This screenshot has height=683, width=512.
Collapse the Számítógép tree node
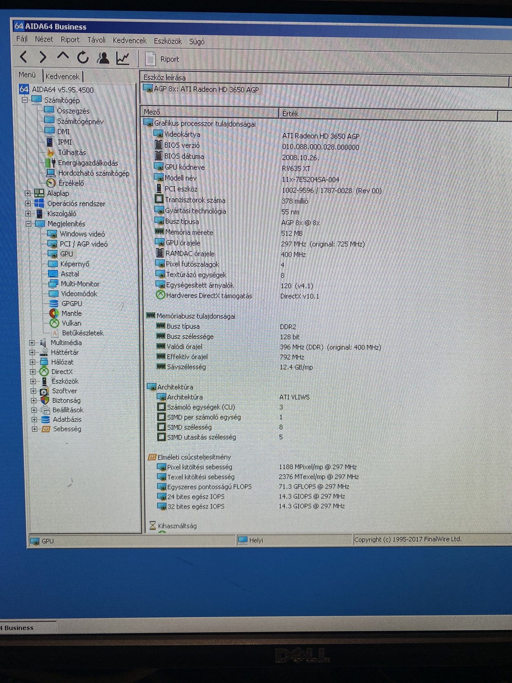(25, 100)
